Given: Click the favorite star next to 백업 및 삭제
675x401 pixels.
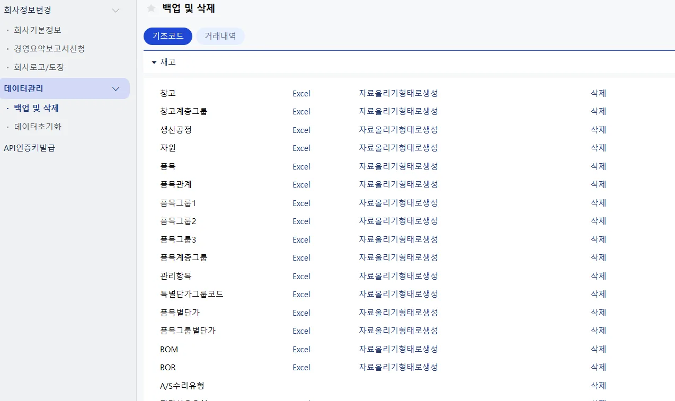Looking at the screenshot, I should 151,8.
